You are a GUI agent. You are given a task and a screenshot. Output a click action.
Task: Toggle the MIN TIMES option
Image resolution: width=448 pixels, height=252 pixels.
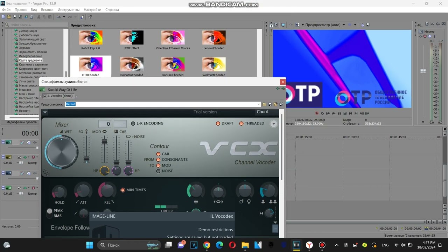[123, 190]
